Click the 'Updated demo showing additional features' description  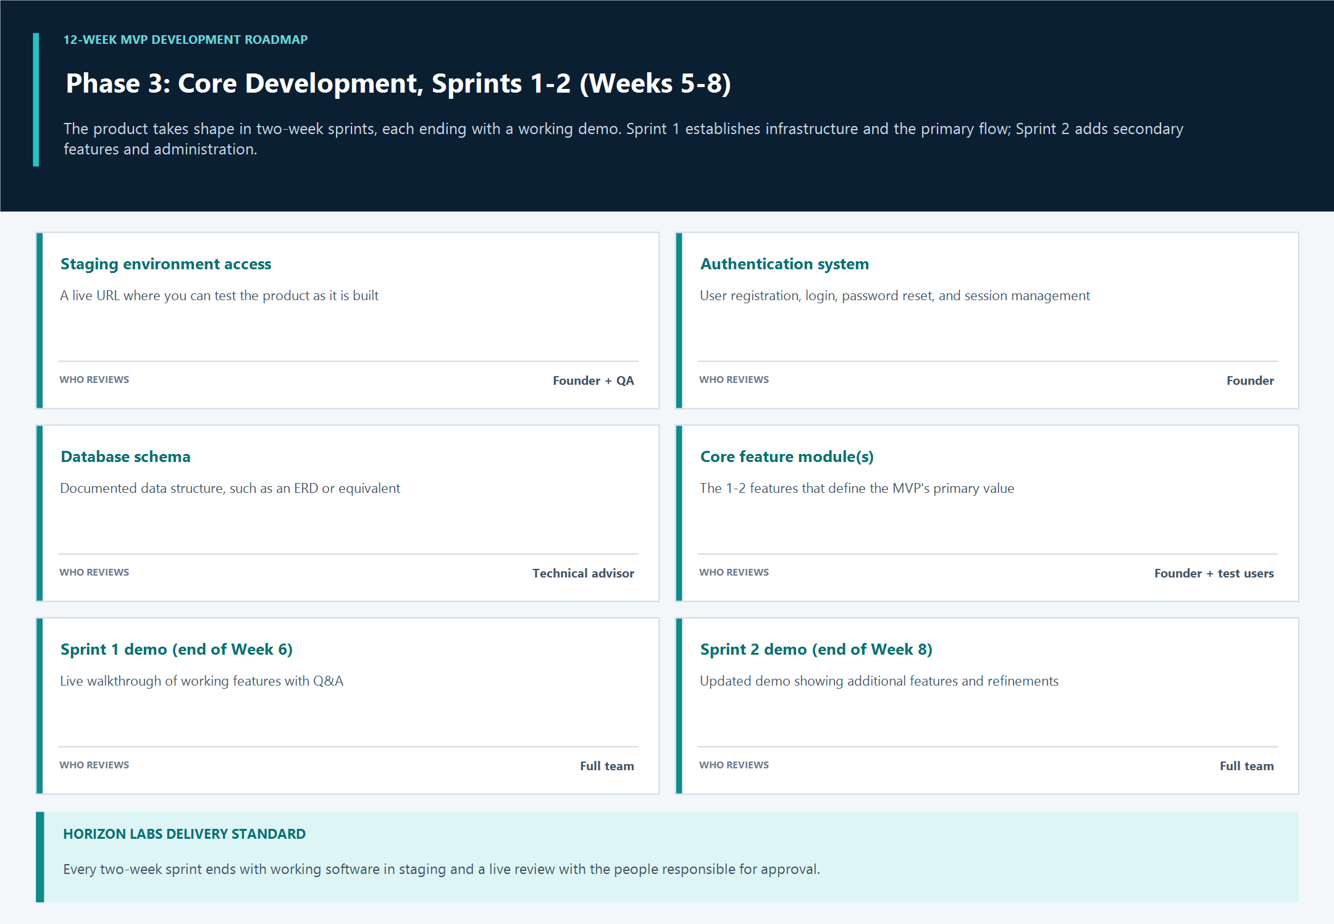coord(879,681)
